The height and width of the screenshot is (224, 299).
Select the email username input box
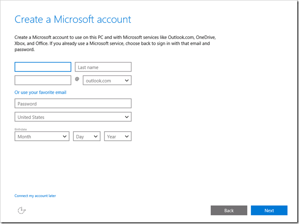(x=43, y=80)
